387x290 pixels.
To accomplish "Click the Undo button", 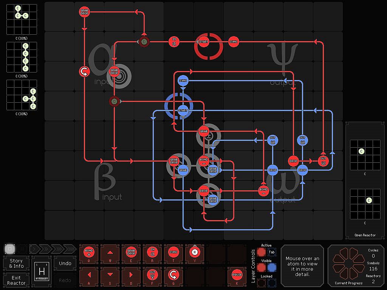I will [x=65, y=263].
